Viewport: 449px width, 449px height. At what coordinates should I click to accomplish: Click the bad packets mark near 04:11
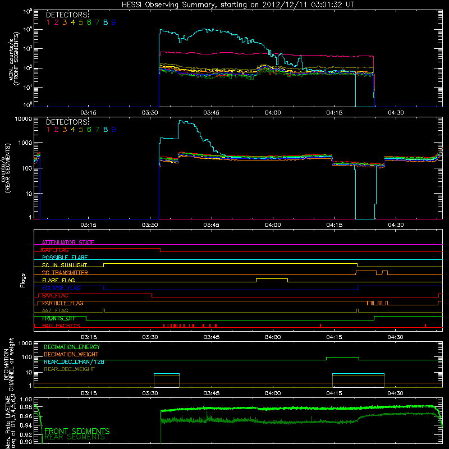320,326
